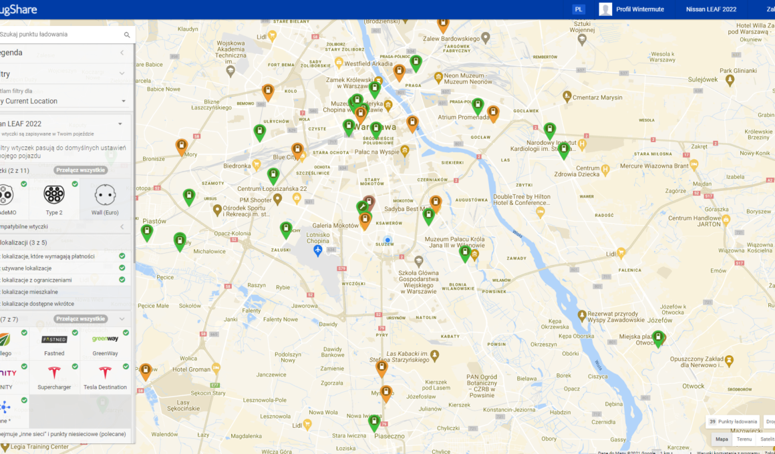Collapse the Legenda panel chevron

pyautogui.click(x=122, y=53)
